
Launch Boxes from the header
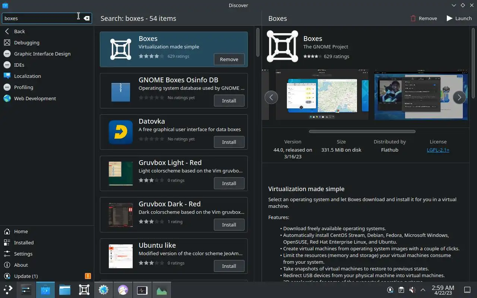coord(459,18)
